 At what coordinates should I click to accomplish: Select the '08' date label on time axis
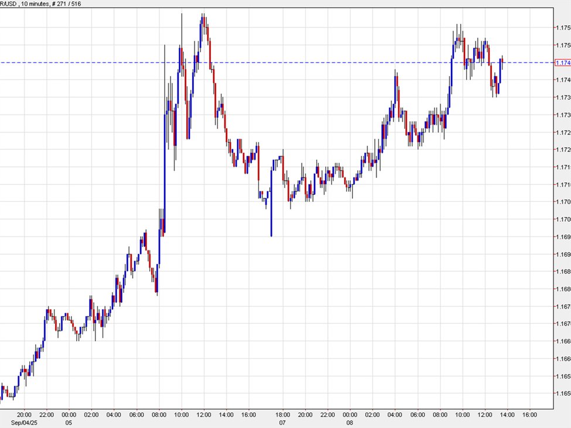point(350,423)
